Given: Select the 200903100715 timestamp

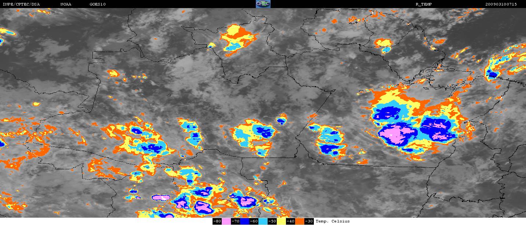Looking at the screenshot, I should (501, 4).
